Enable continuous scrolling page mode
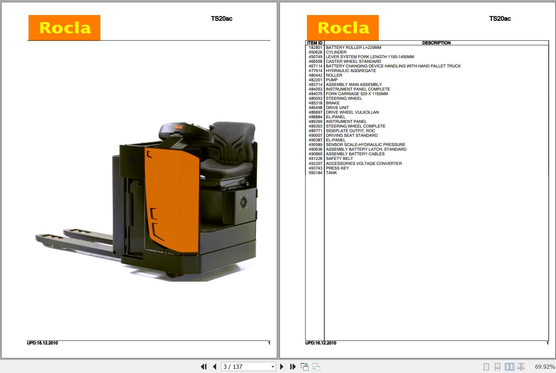The width and height of the screenshot is (556, 373). point(497,366)
